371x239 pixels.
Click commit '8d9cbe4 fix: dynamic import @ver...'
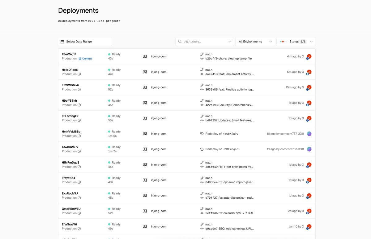(230, 182)
